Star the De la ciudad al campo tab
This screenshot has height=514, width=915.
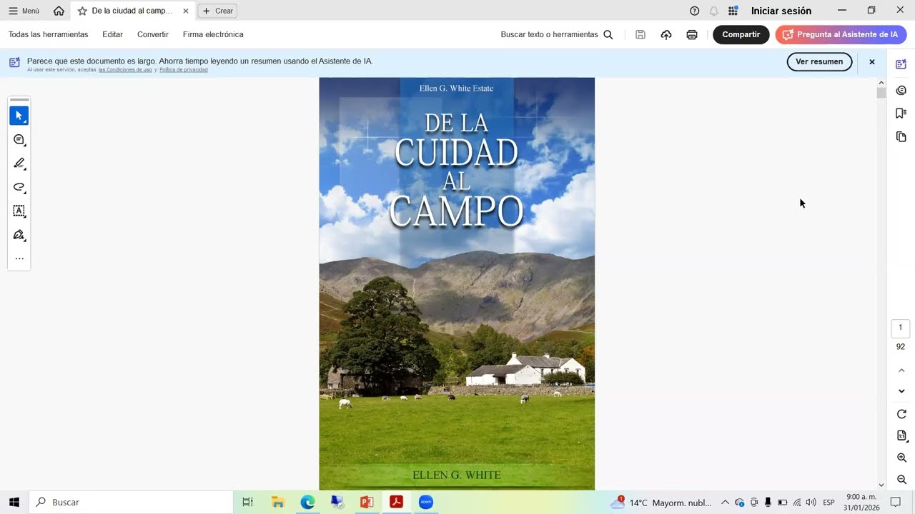[82, 11]
